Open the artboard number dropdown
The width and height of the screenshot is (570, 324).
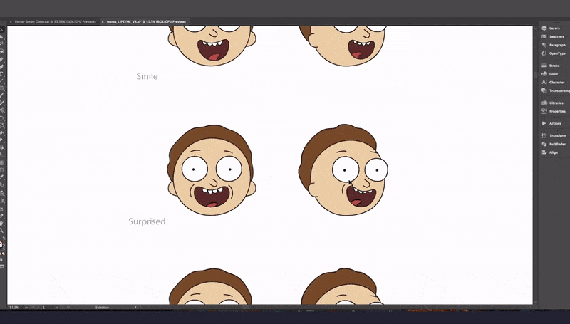pos(56,308)
